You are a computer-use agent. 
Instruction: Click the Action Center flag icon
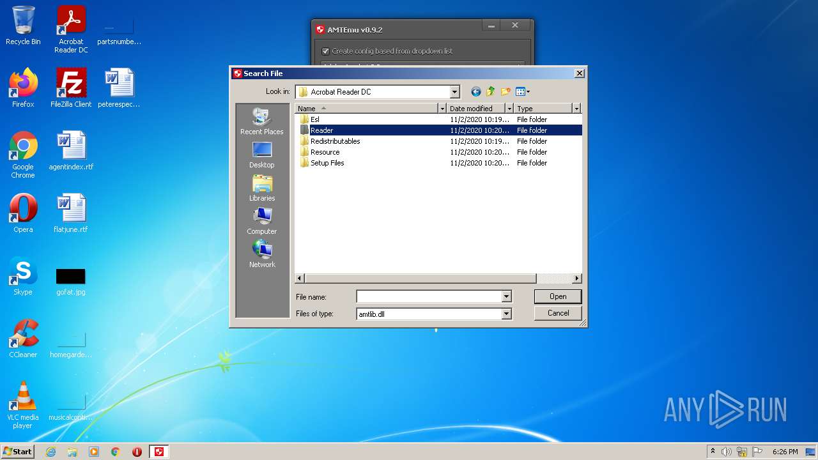pyautogui.click(x=757, y=452)
